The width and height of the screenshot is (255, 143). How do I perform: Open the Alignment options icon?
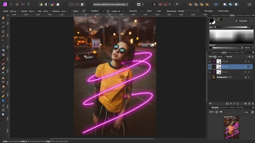[x=216, y=4]
